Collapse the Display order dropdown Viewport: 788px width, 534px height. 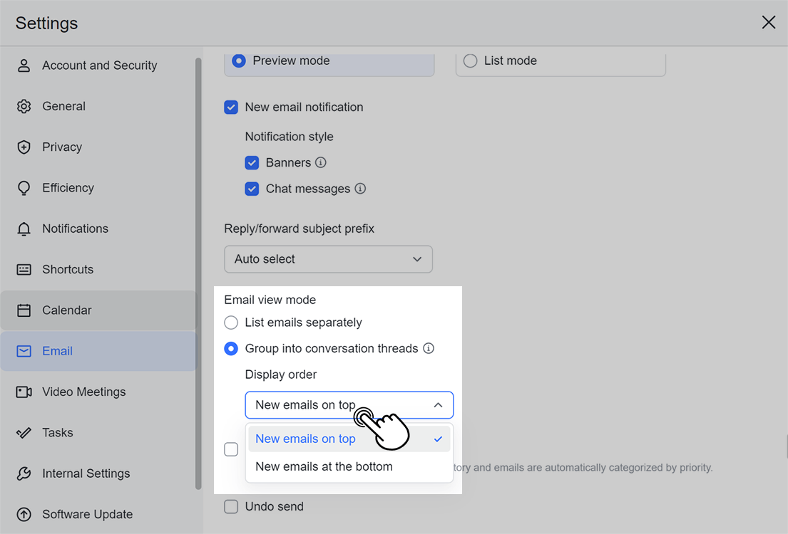pyautogui.click(x=349, y=405)
